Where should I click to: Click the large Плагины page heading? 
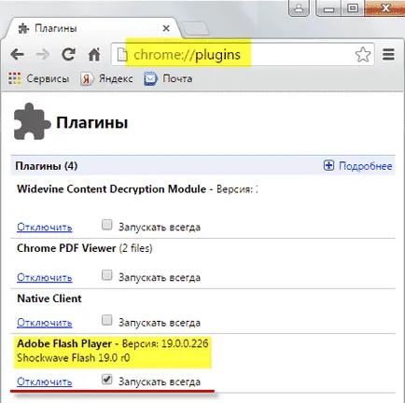pos(91,122)
